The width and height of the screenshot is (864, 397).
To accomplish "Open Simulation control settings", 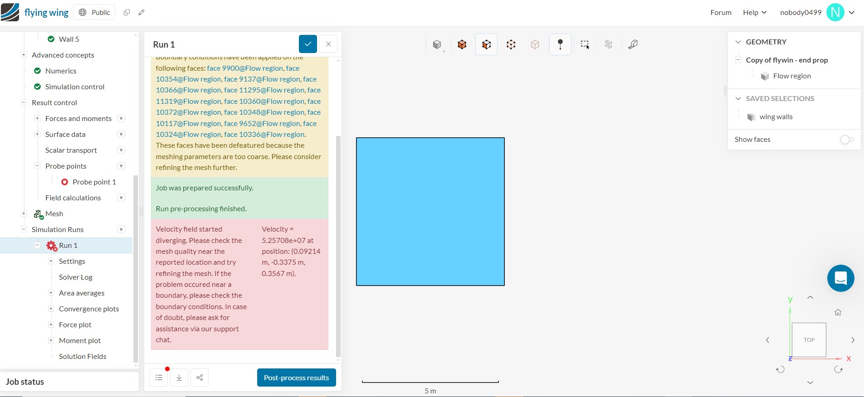I will 75,87.
